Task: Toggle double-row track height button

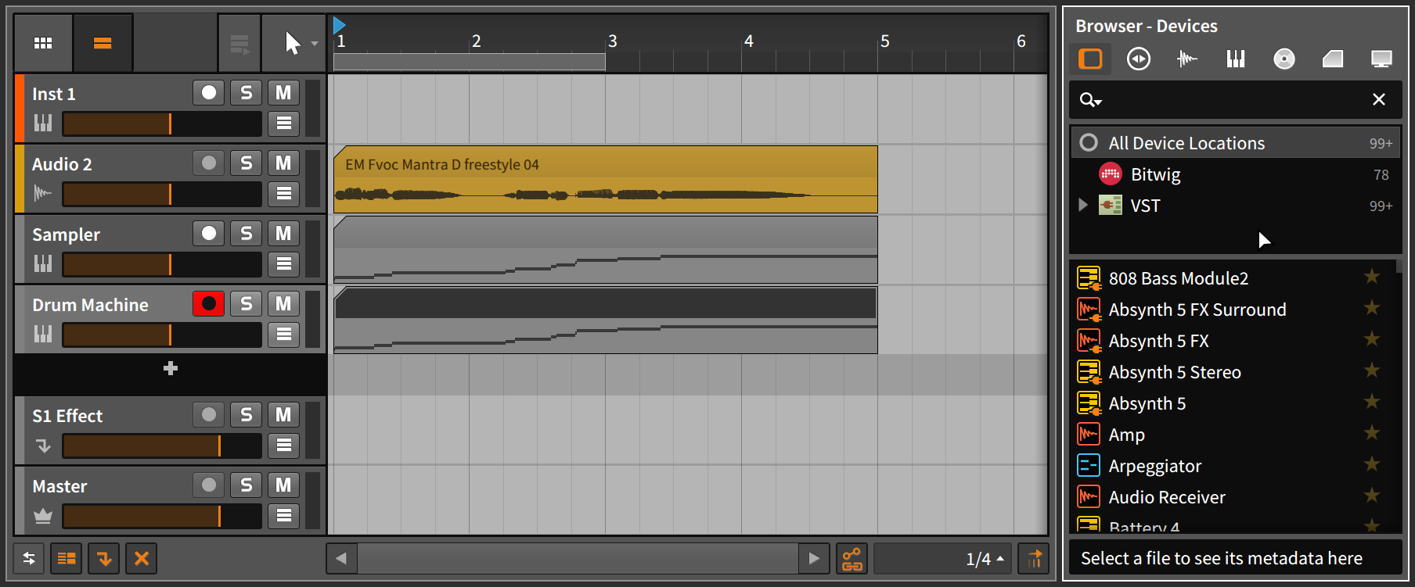Action: 67,558
